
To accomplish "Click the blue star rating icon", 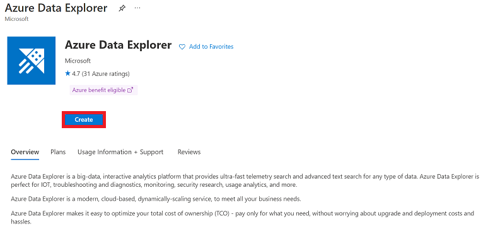I will point(67,74).
